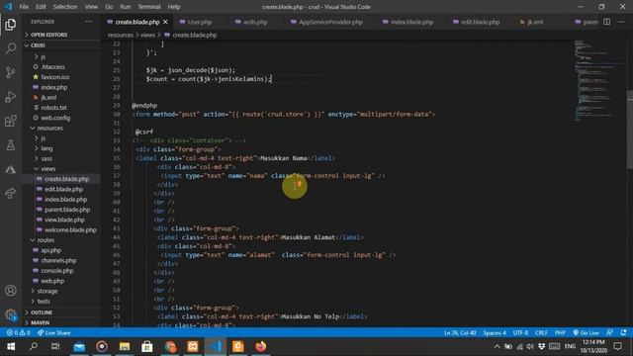This screenshot has width=633, height=356.
Task: Start Live Share from status bar
Action: [53, 333]
